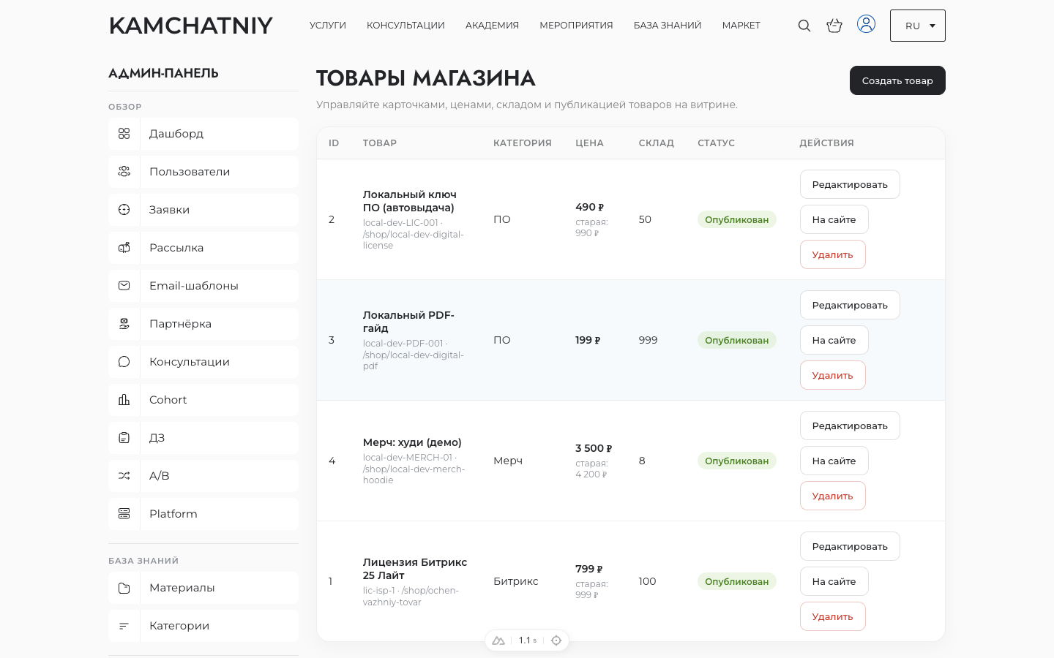Open the УСЛУГИ menu item
Screen dimensions: 1054x658
pyautogui.click(x=328, y=26)
